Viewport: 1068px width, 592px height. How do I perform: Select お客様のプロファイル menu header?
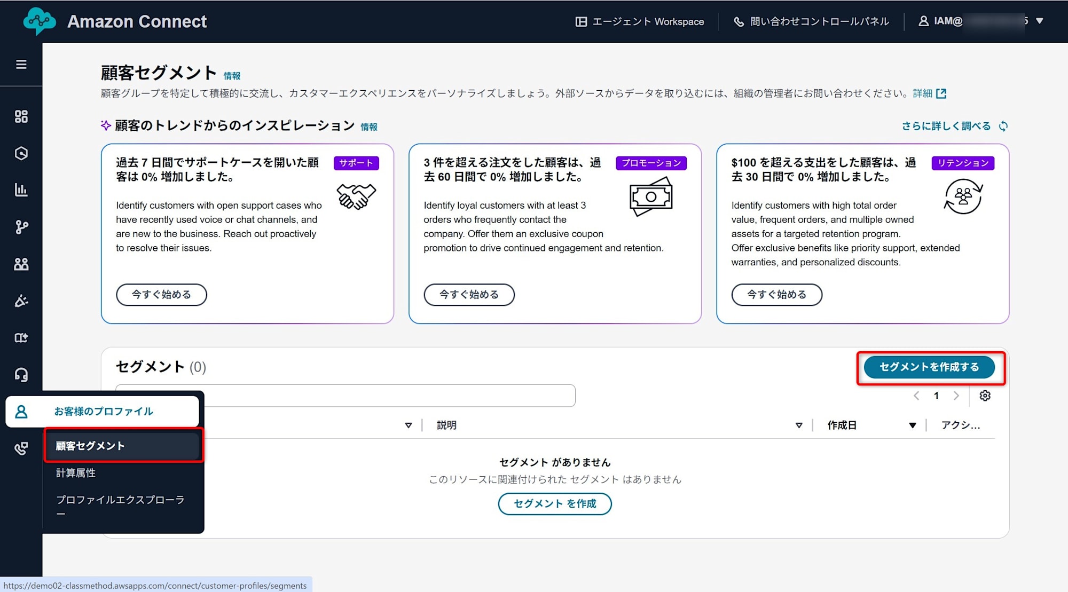pos(103,412)
